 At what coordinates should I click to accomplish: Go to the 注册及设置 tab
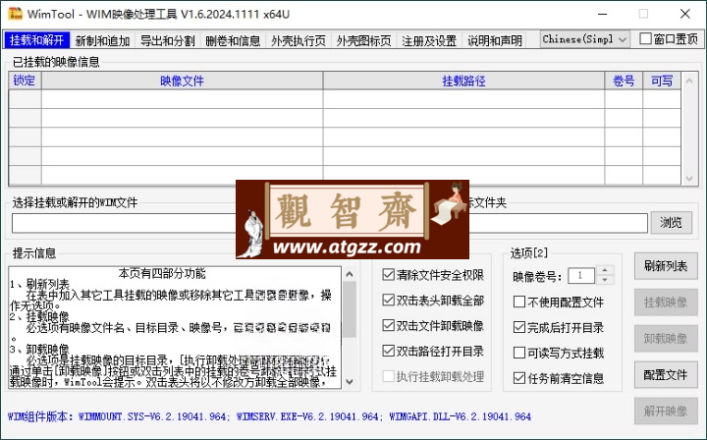tap(429, 40)
